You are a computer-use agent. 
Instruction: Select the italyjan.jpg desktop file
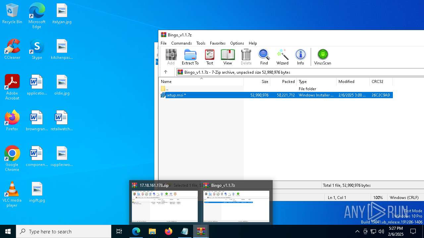point(62,14)
